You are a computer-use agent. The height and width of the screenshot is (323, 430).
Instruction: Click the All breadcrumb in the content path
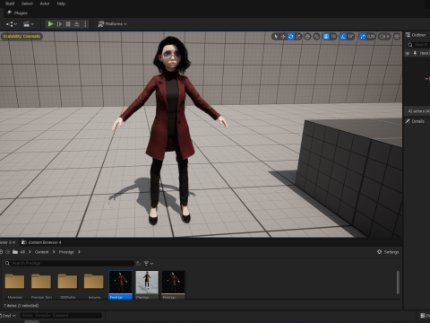tap(22, 252)
